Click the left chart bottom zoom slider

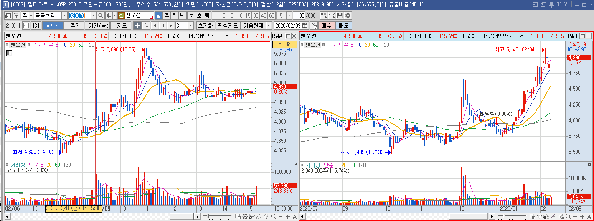point(217,216)
